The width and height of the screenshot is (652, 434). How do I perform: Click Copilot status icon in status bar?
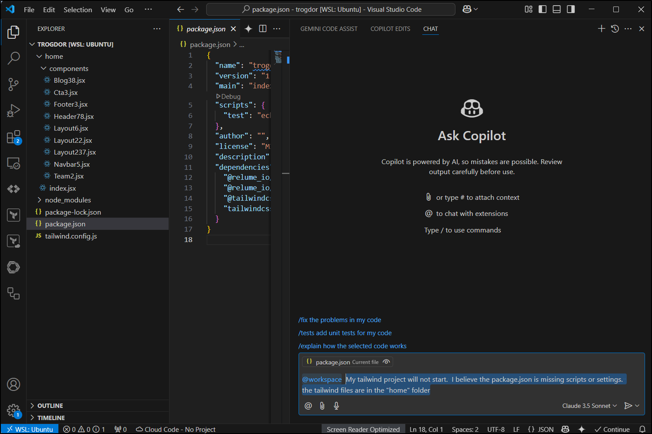(565, 429)
